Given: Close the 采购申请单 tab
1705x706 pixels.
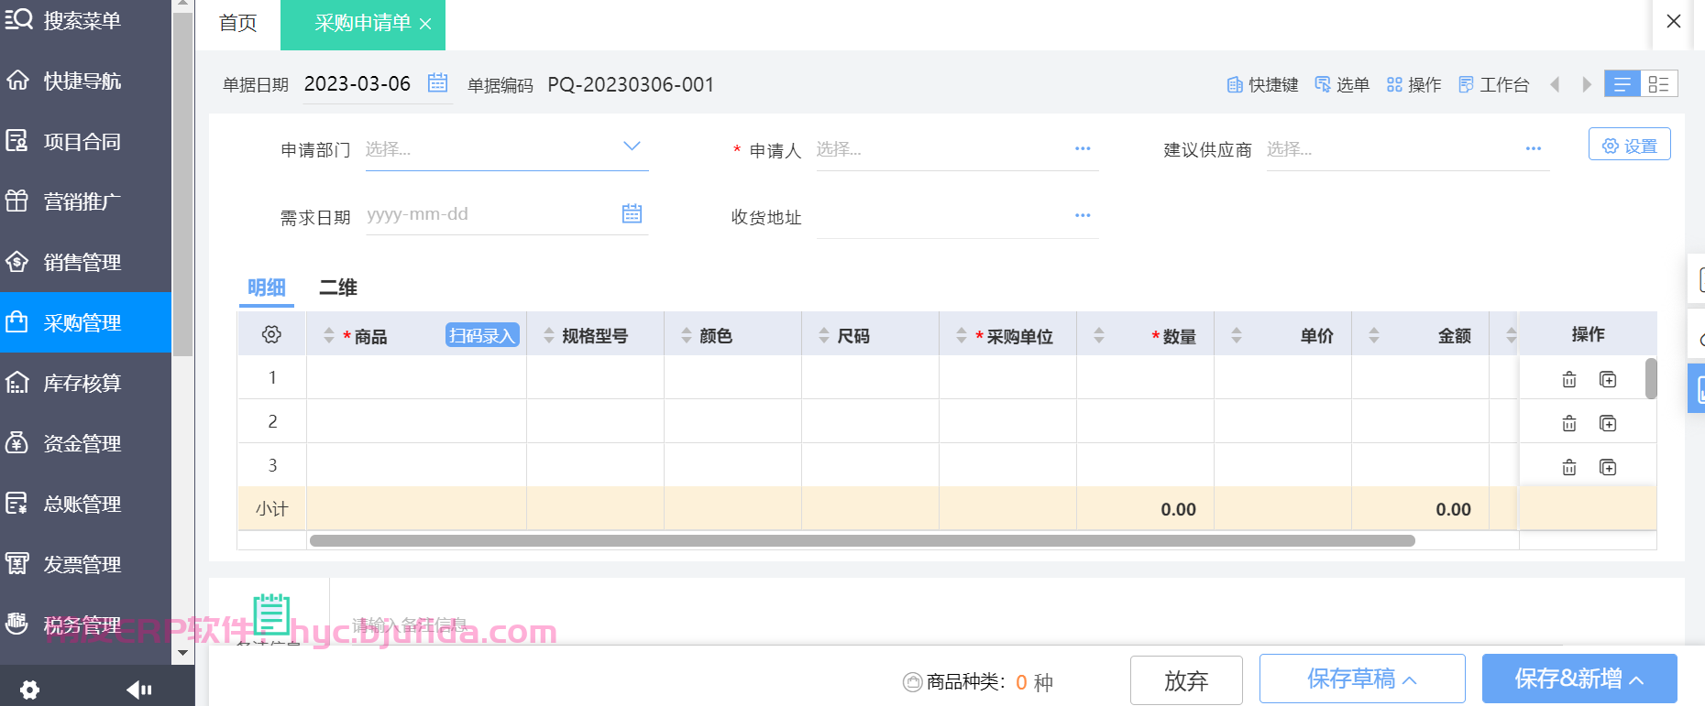Looking at the screenshot, I should tap(425, 24).
